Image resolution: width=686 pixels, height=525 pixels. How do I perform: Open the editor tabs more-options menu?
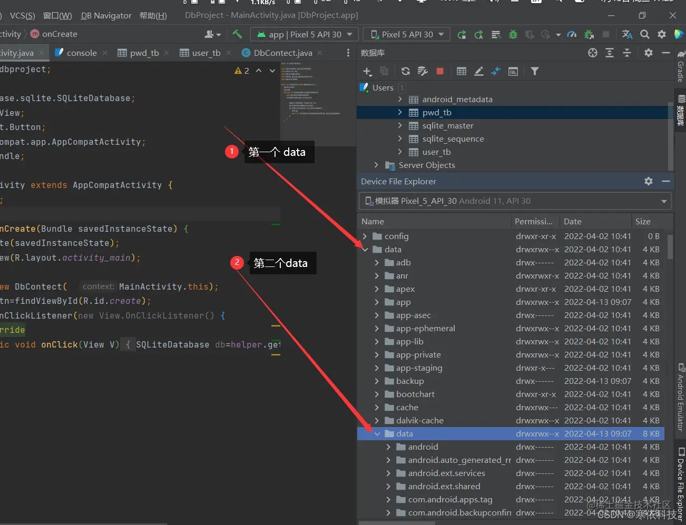348,53
